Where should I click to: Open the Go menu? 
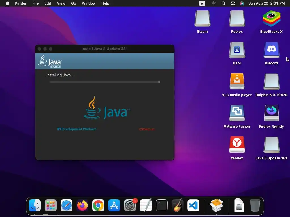(x=74, y=3)
